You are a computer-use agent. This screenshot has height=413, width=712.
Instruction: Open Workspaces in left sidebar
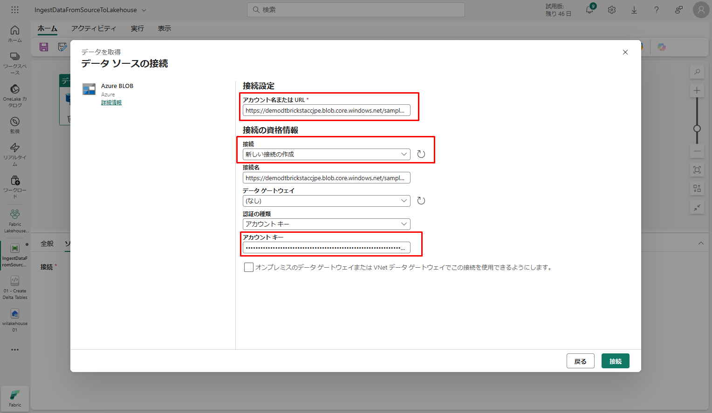tap(15, 63)
